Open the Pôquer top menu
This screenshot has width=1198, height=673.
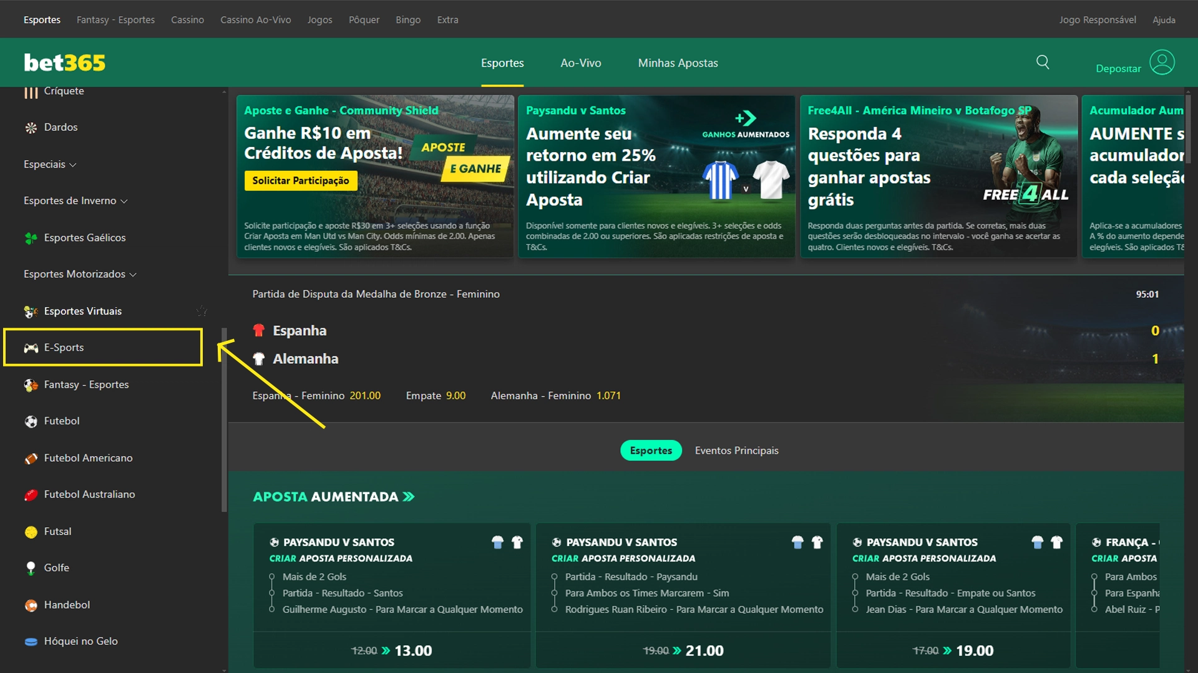pyautogui.click(x=364, y=20)
